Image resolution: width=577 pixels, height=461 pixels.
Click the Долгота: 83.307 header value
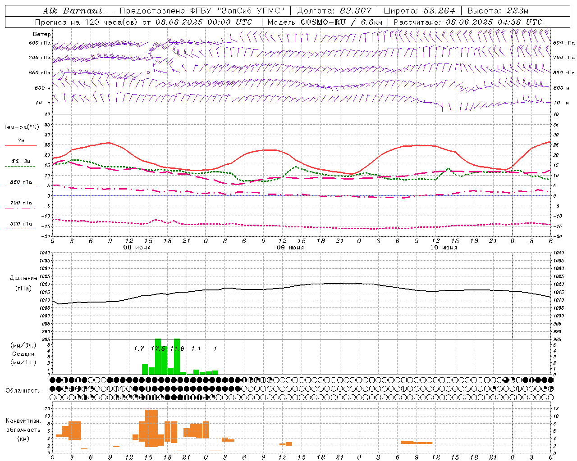point(334,11)
